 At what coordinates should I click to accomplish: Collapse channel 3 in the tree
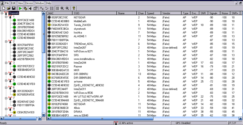(6, 62)
